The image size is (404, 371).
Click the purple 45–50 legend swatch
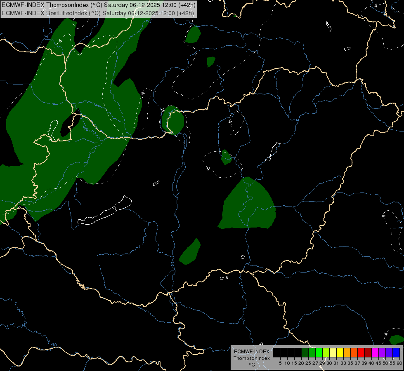[x=382, y=352]
